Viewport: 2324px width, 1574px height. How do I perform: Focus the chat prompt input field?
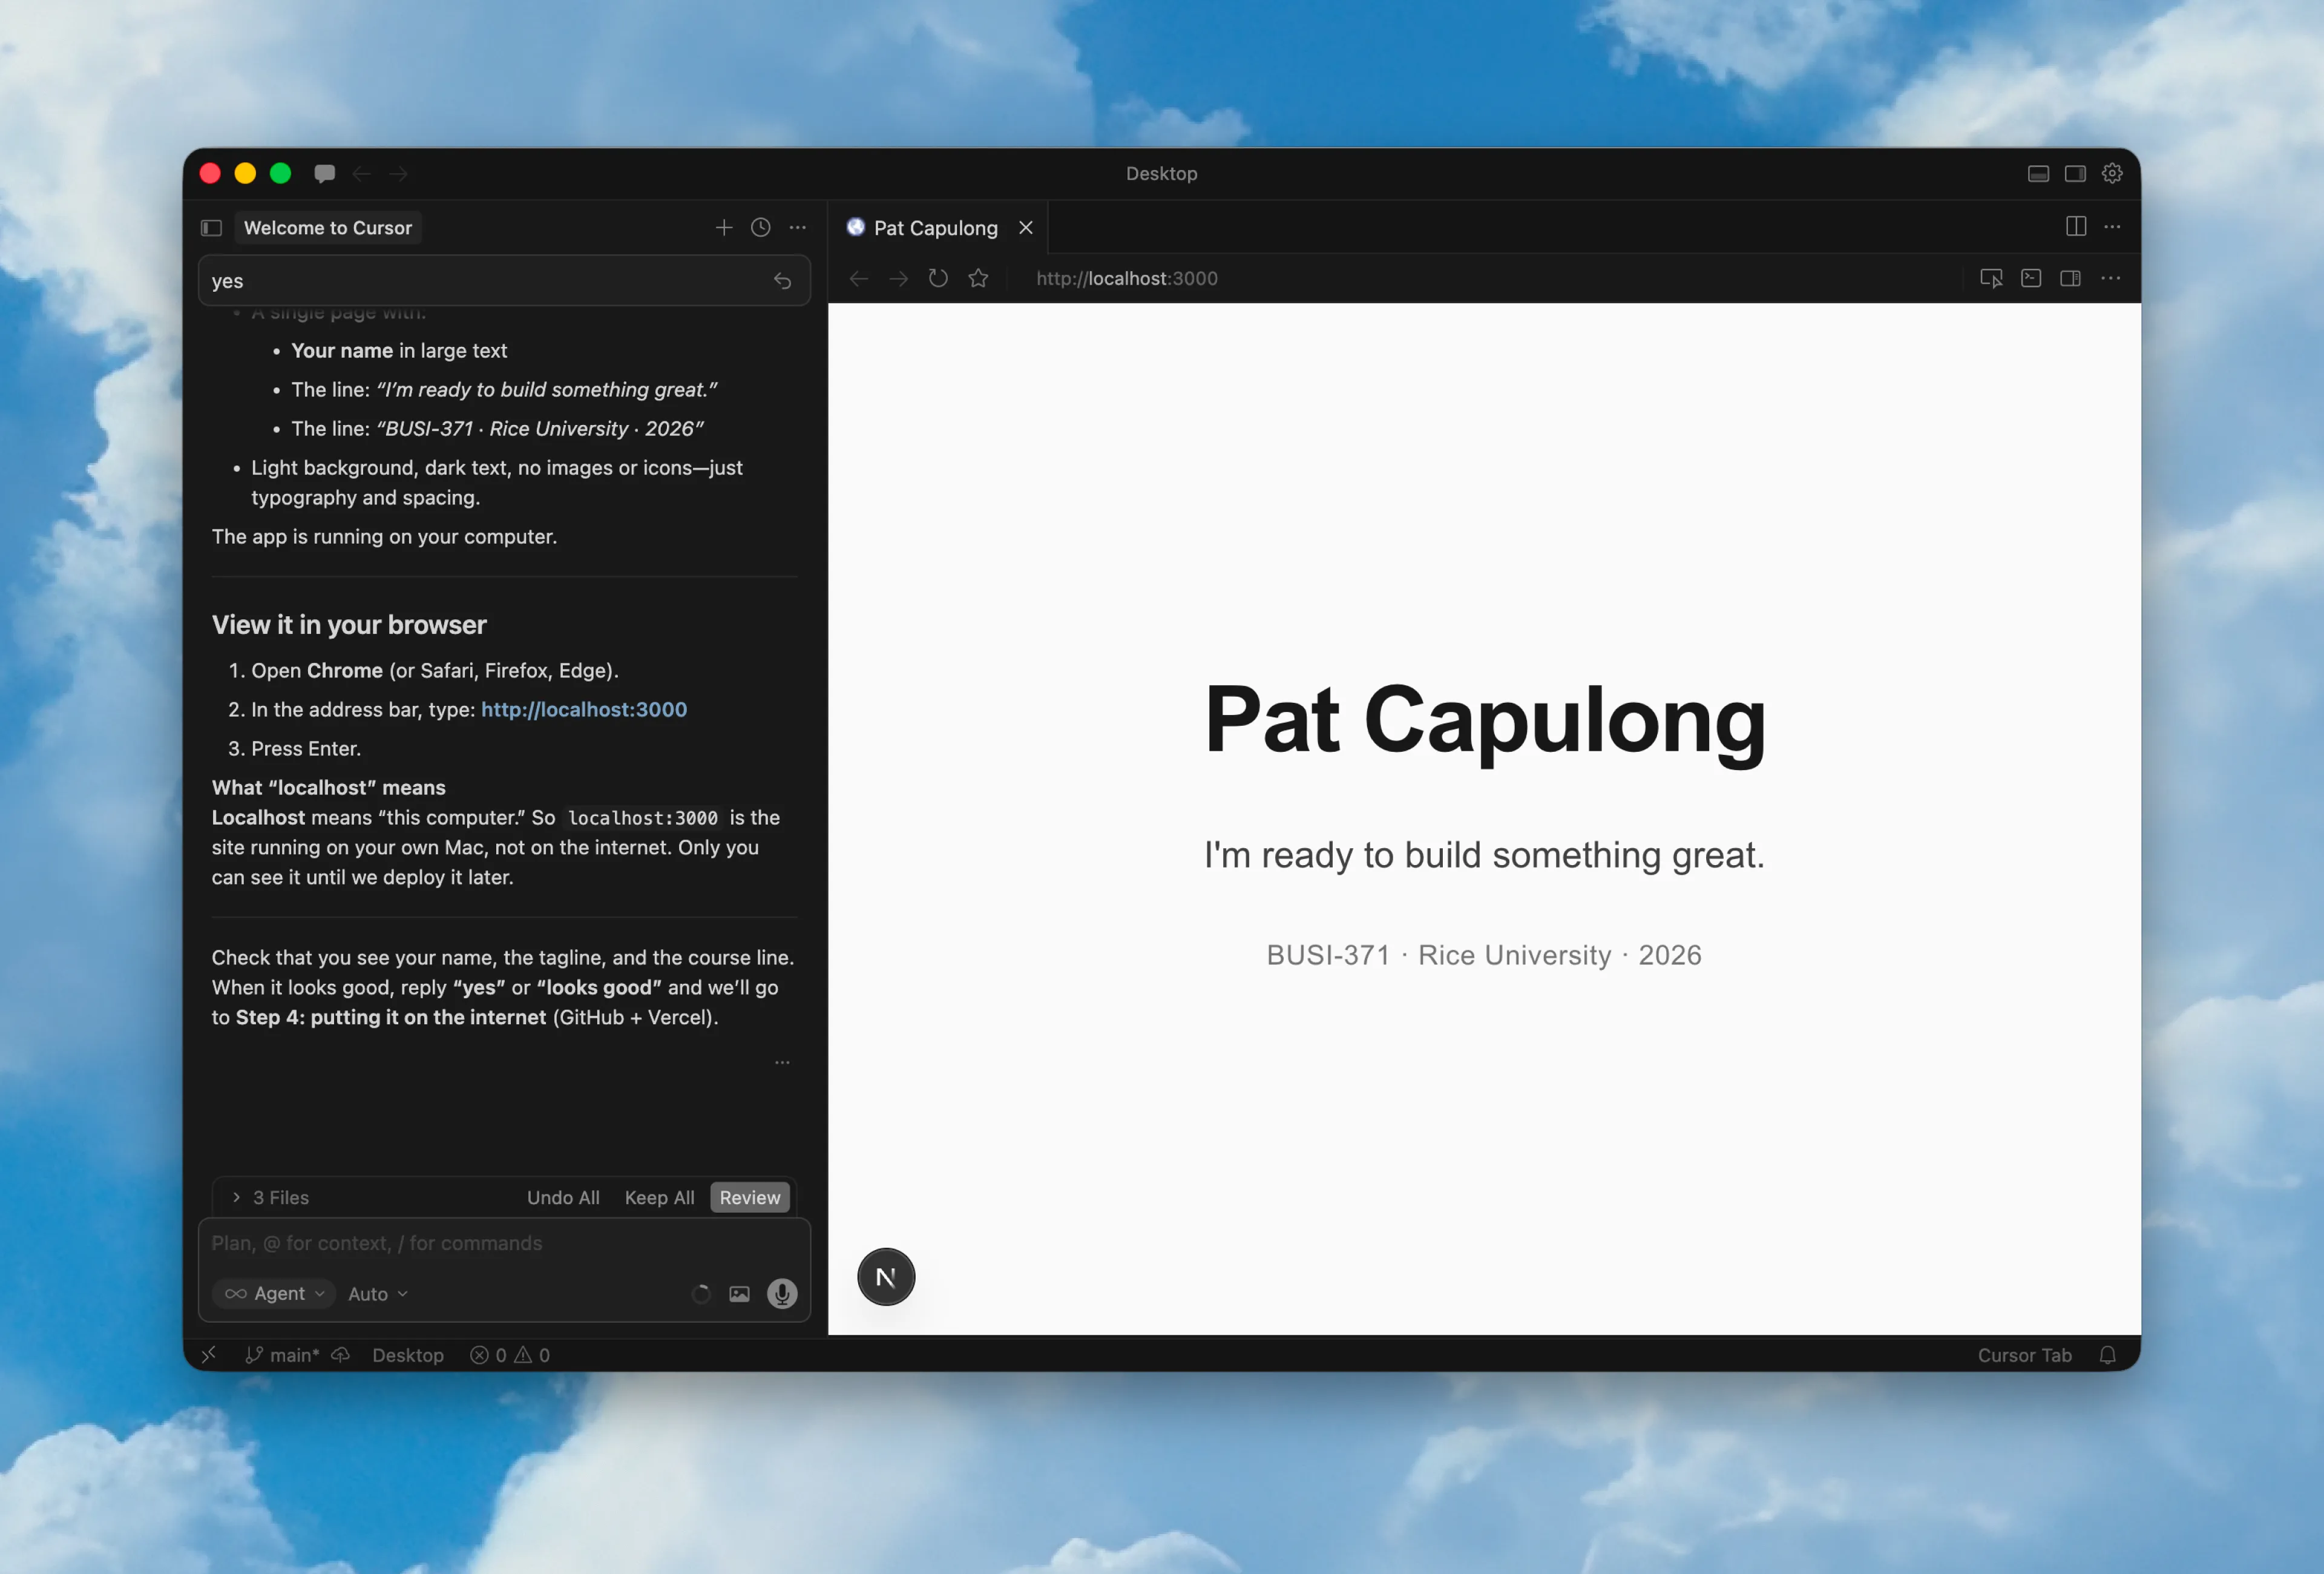504,1244
